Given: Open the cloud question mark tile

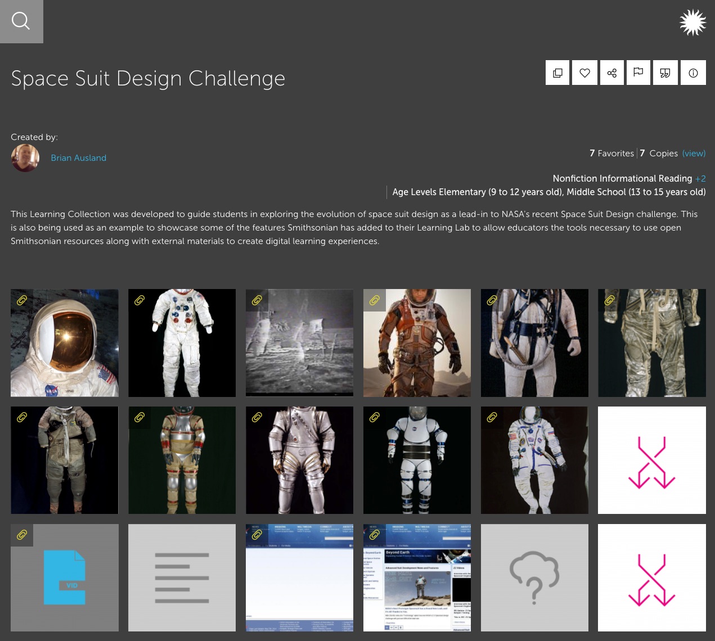Looking at the screenshot, I should pyautogui.click(x=534, y=578).
